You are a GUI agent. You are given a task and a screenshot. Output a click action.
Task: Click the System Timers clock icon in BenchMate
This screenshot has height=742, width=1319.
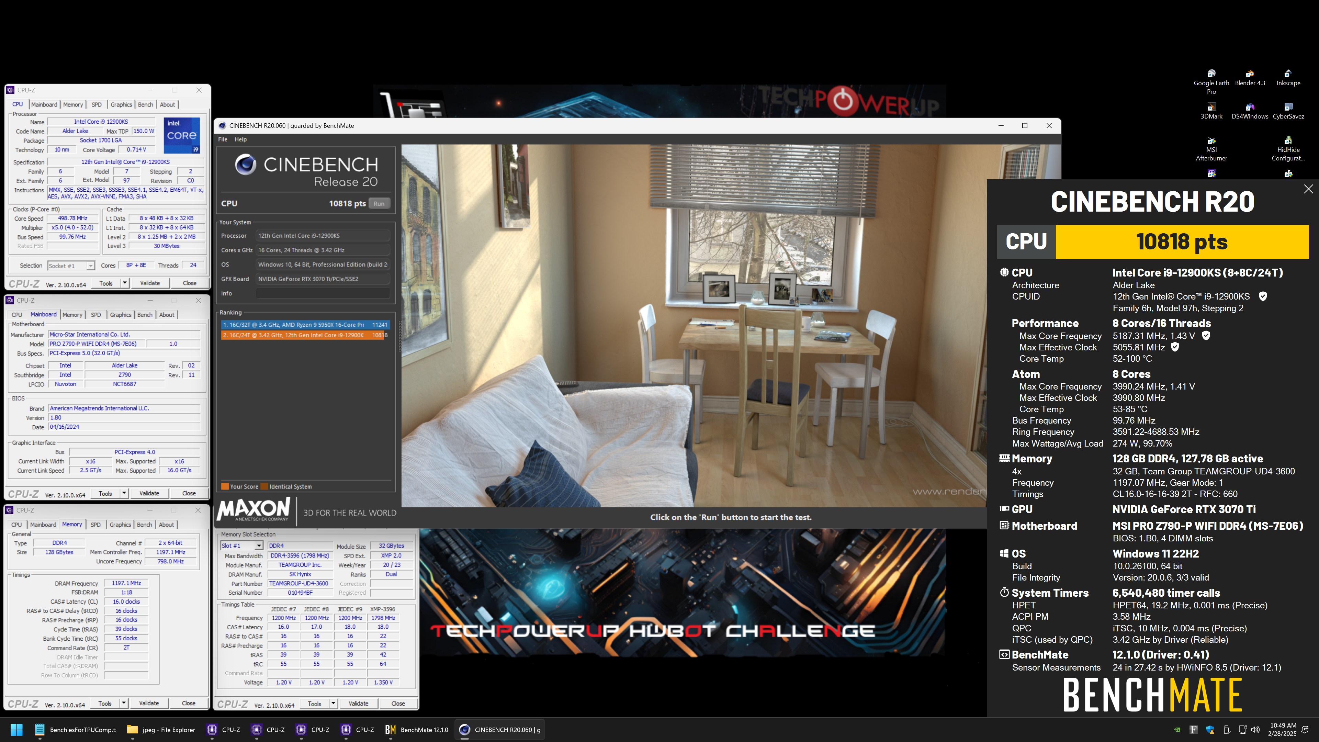[1004, 593]
